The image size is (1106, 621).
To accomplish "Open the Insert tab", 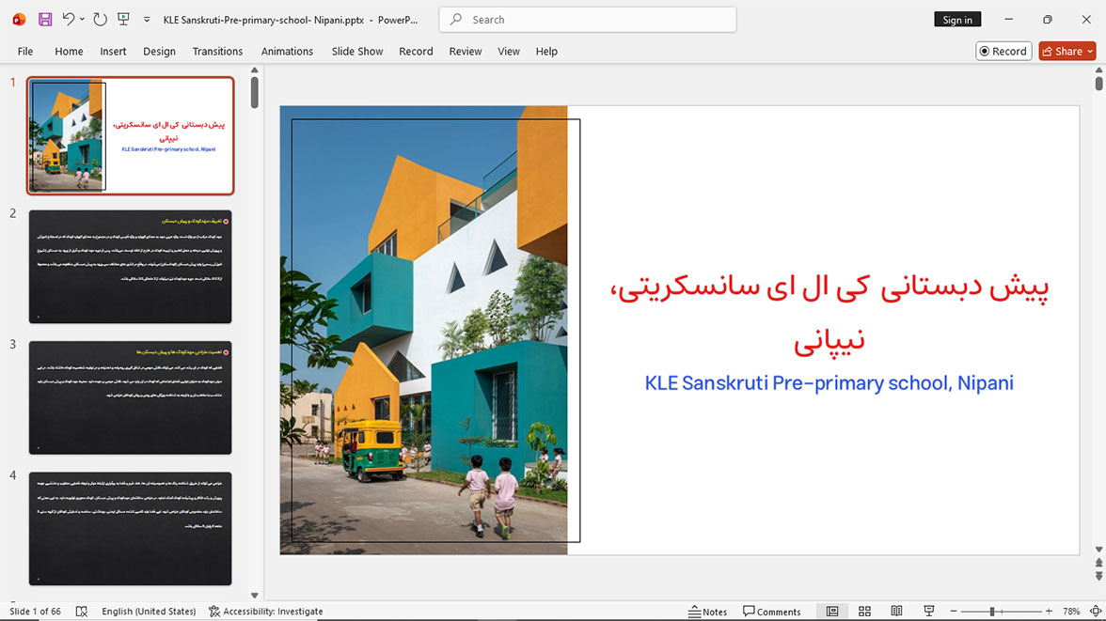I will [x=113, y=52].
